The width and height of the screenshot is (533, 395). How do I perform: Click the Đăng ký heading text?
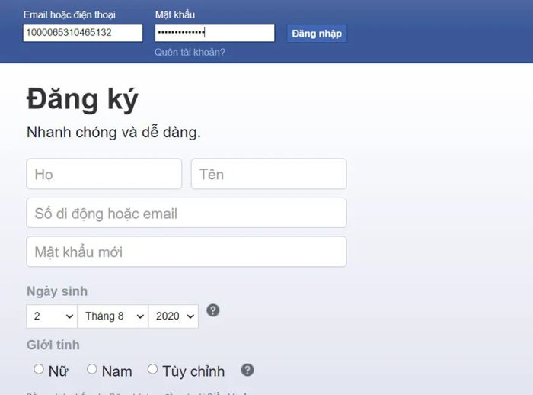(82, 99)
